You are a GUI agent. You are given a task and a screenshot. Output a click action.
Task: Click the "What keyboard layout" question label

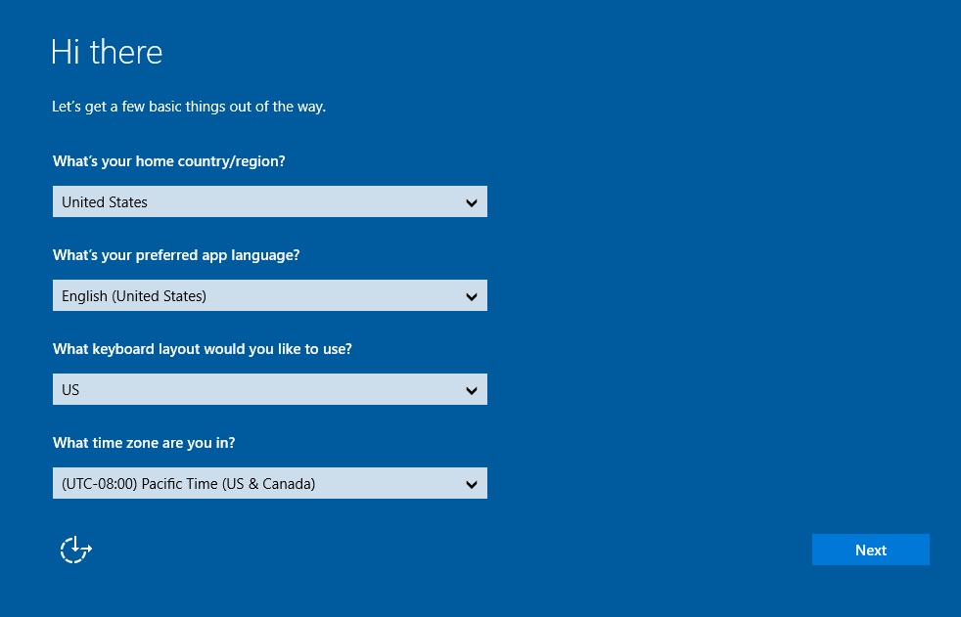coord(203,349)
